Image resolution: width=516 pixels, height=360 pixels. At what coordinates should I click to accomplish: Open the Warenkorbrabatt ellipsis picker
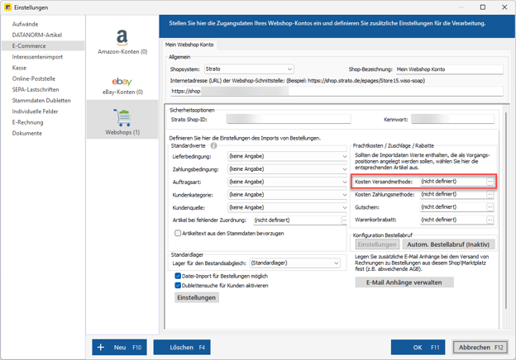point(490,220)
